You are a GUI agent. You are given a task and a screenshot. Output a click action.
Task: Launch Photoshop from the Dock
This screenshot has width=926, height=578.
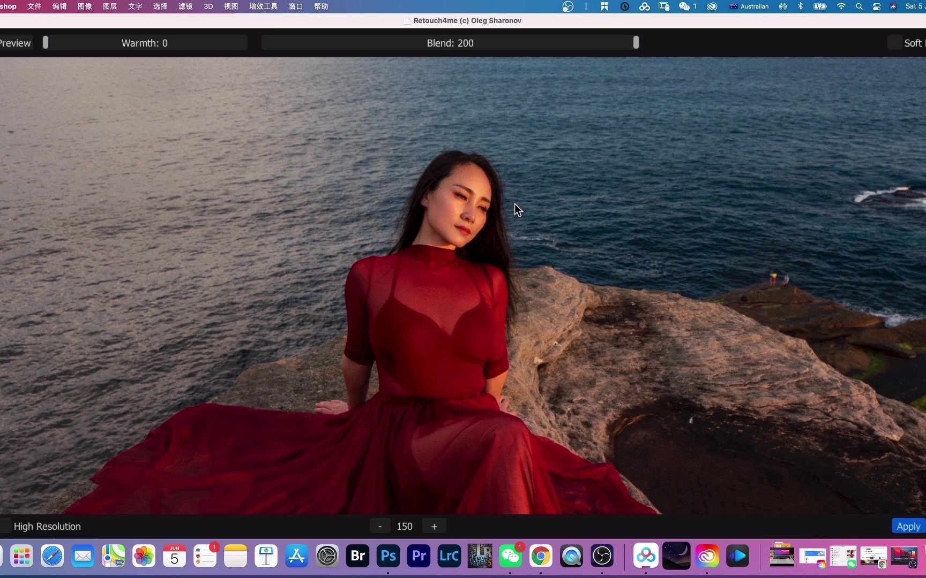[x=387, y=557]
